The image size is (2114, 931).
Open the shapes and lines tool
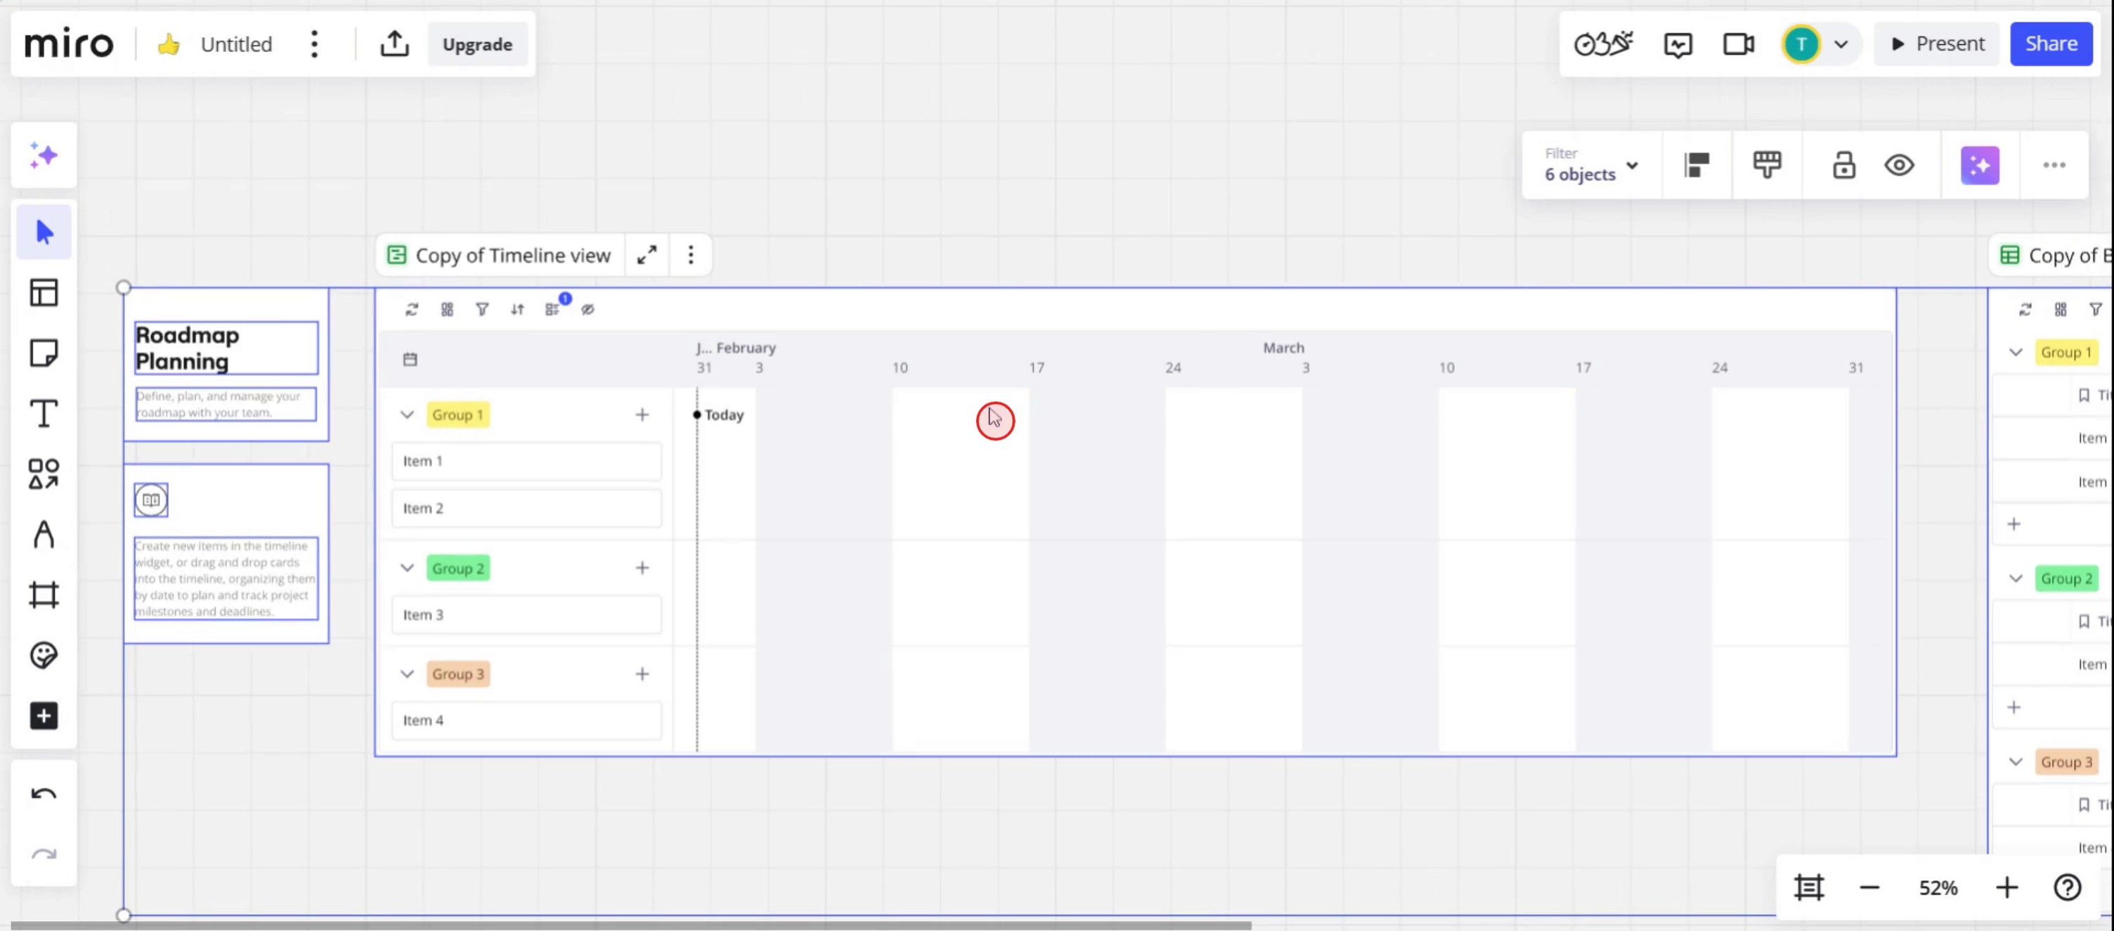click(44, 474)
